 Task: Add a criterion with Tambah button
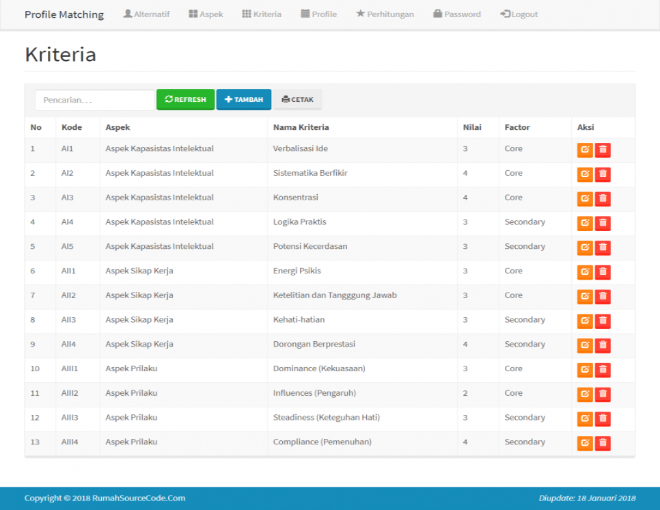coord(244,99)
